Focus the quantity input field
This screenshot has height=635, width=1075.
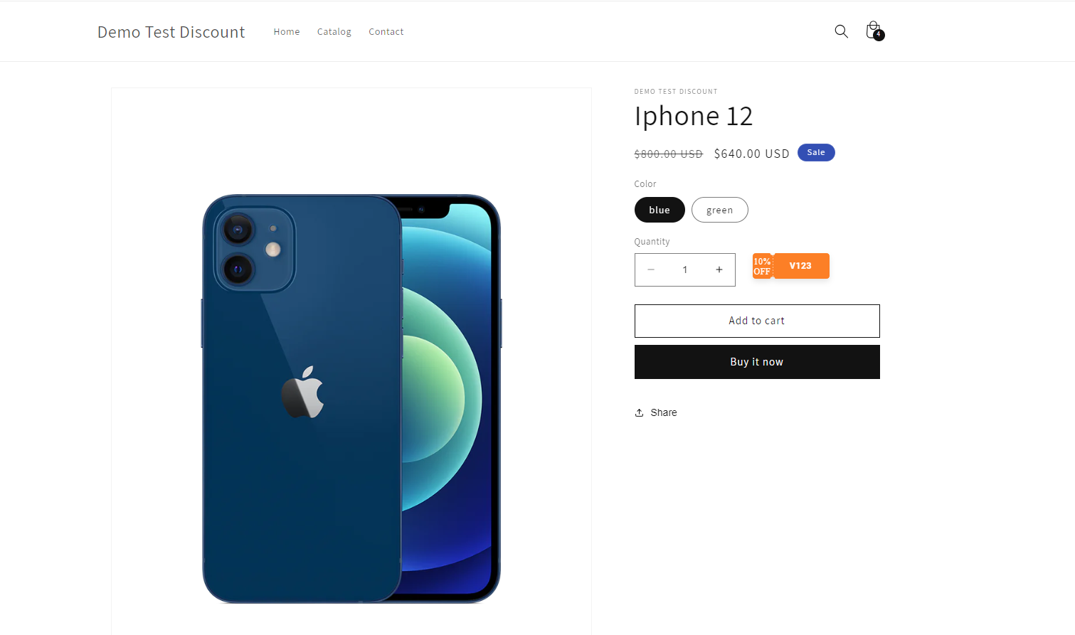[685, 270]
